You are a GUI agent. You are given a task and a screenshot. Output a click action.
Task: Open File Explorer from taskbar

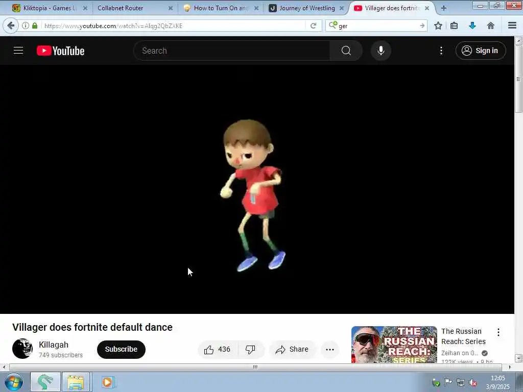pos(76,382)
